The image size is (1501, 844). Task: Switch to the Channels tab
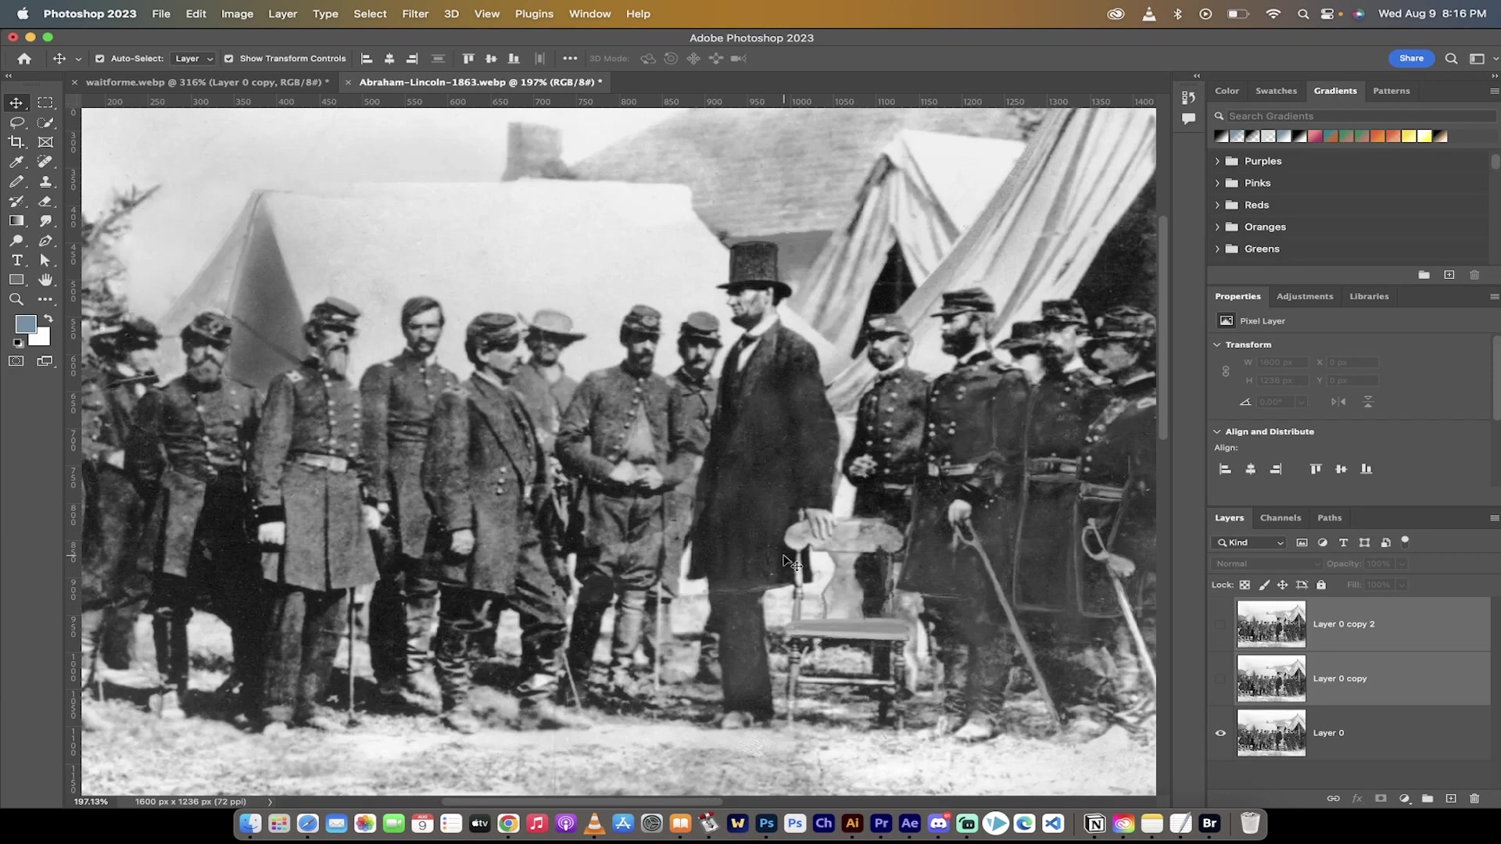click(x=1281, y=517)
